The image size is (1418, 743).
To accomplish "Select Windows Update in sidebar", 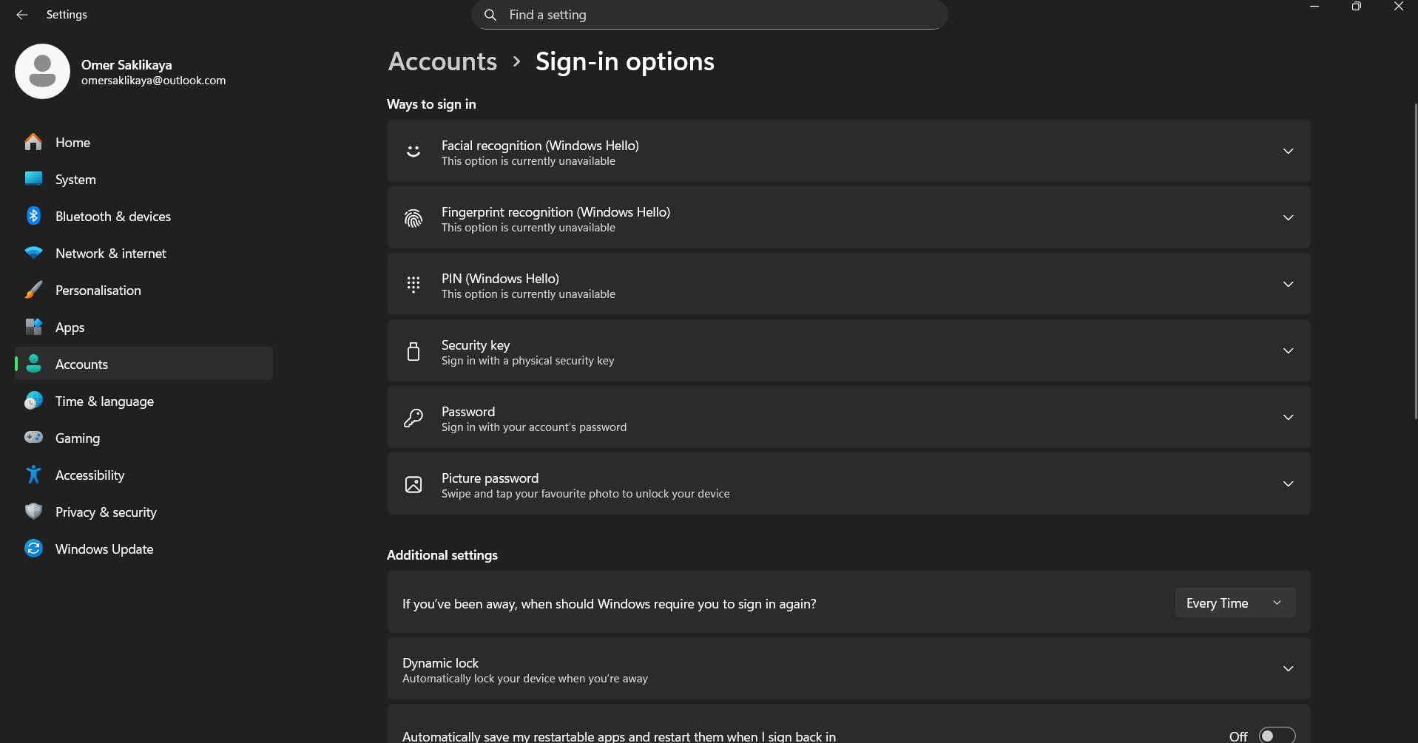I will (x=144, y=549).
